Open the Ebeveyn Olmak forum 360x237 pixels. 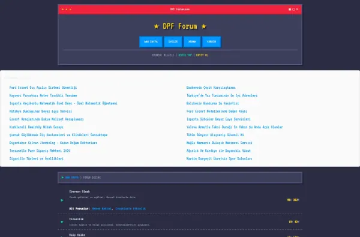pyautogui.click(x=80, y=191)
